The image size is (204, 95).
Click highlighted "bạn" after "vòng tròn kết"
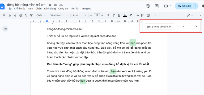pyautogui.click(x=133, y=43)
